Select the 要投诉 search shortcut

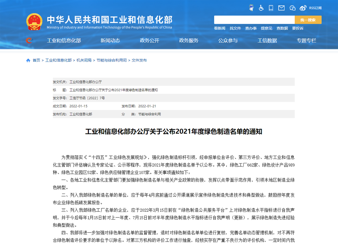pyautogui.click(x=298, y=28)
